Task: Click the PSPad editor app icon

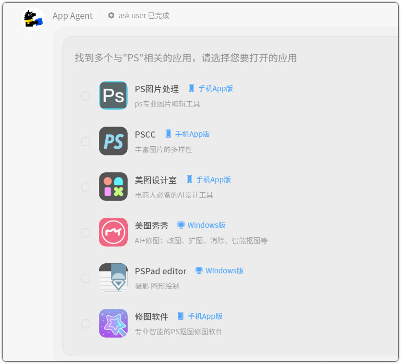Action: pyautogui.click(x=113, y=278)
